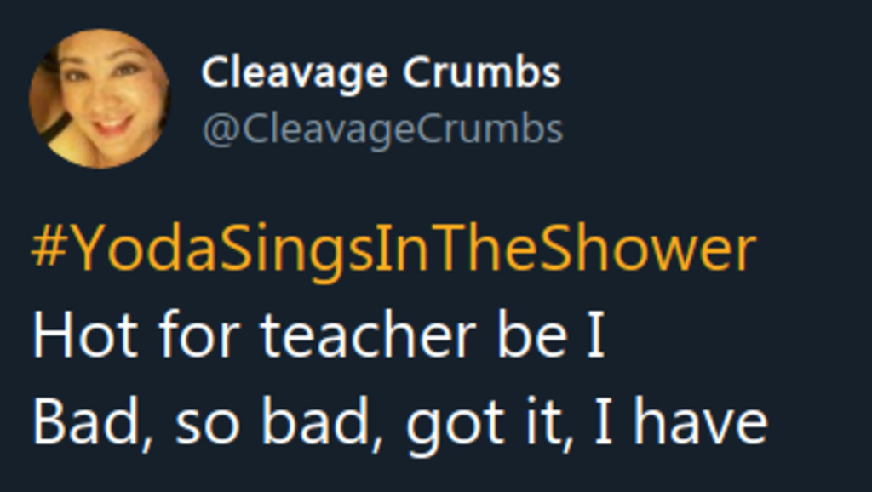Click the word 'teacher' in the tweet
The width and height of the screenshot is (872, 492).
tap(368, 335)
